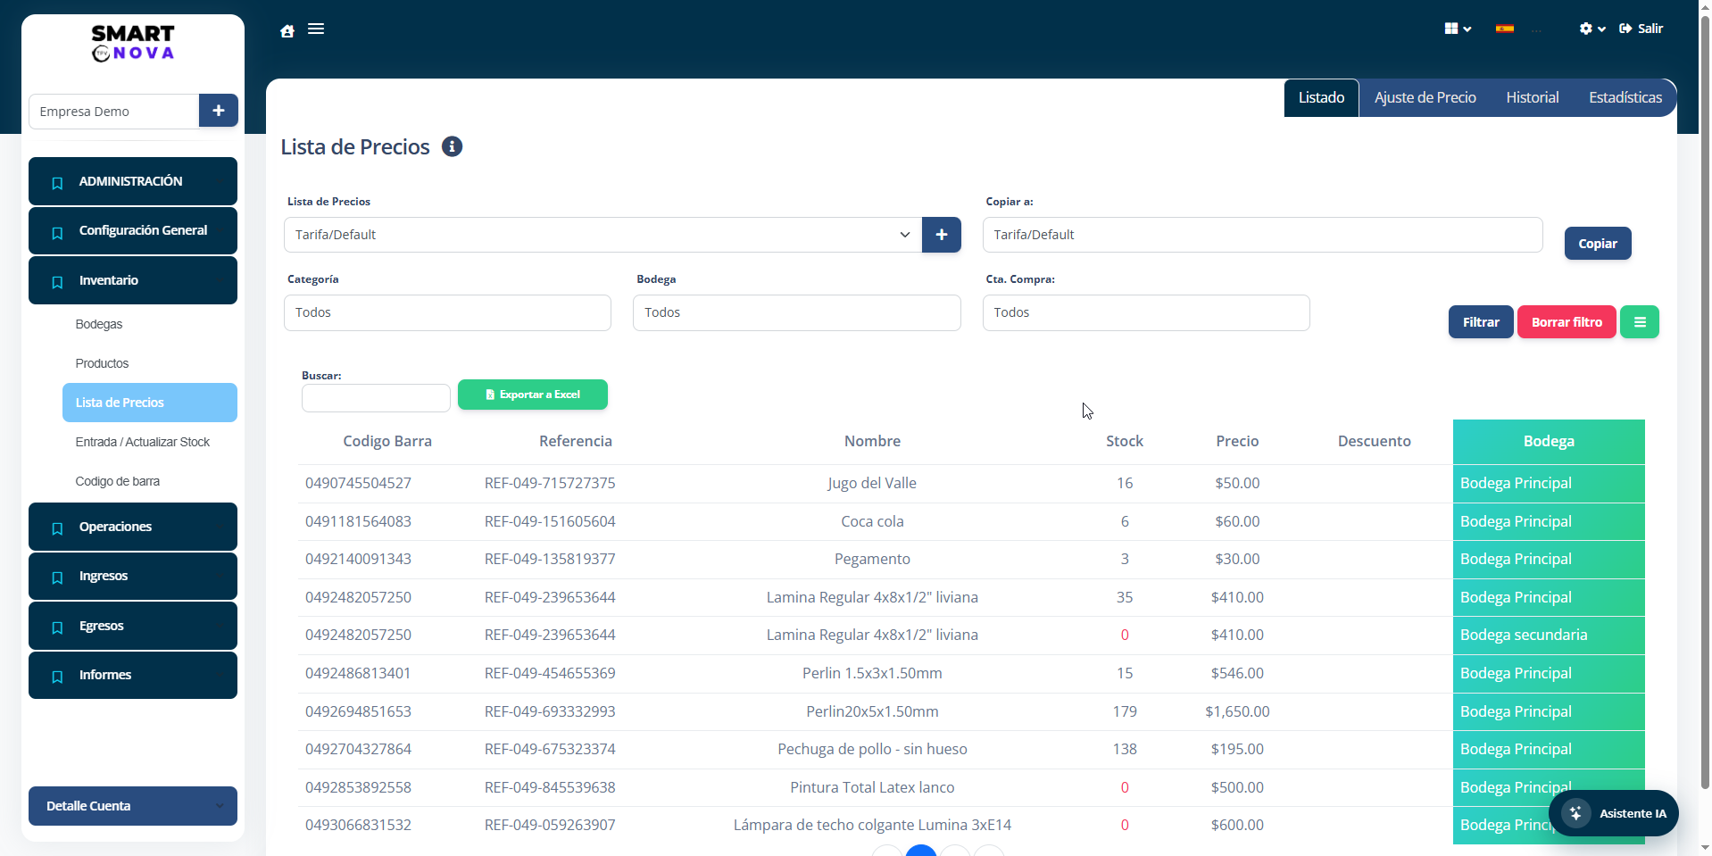Focus the Buscar search input field

coord(376,398)
